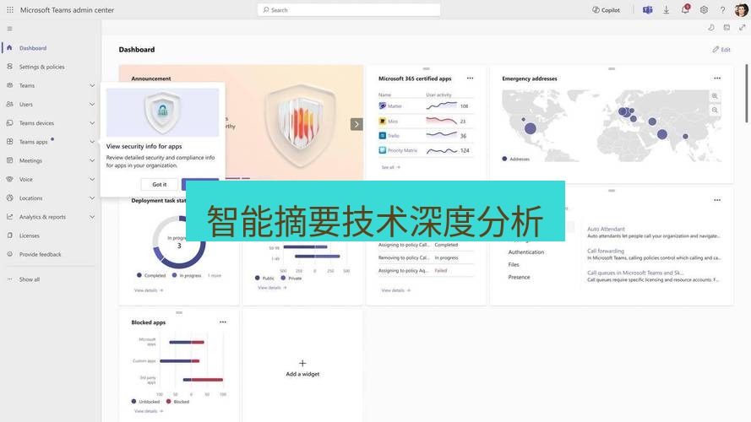This screenshot has width=751, height=422.
Task: Select the Authentication topic
Action: pos(526,252)
